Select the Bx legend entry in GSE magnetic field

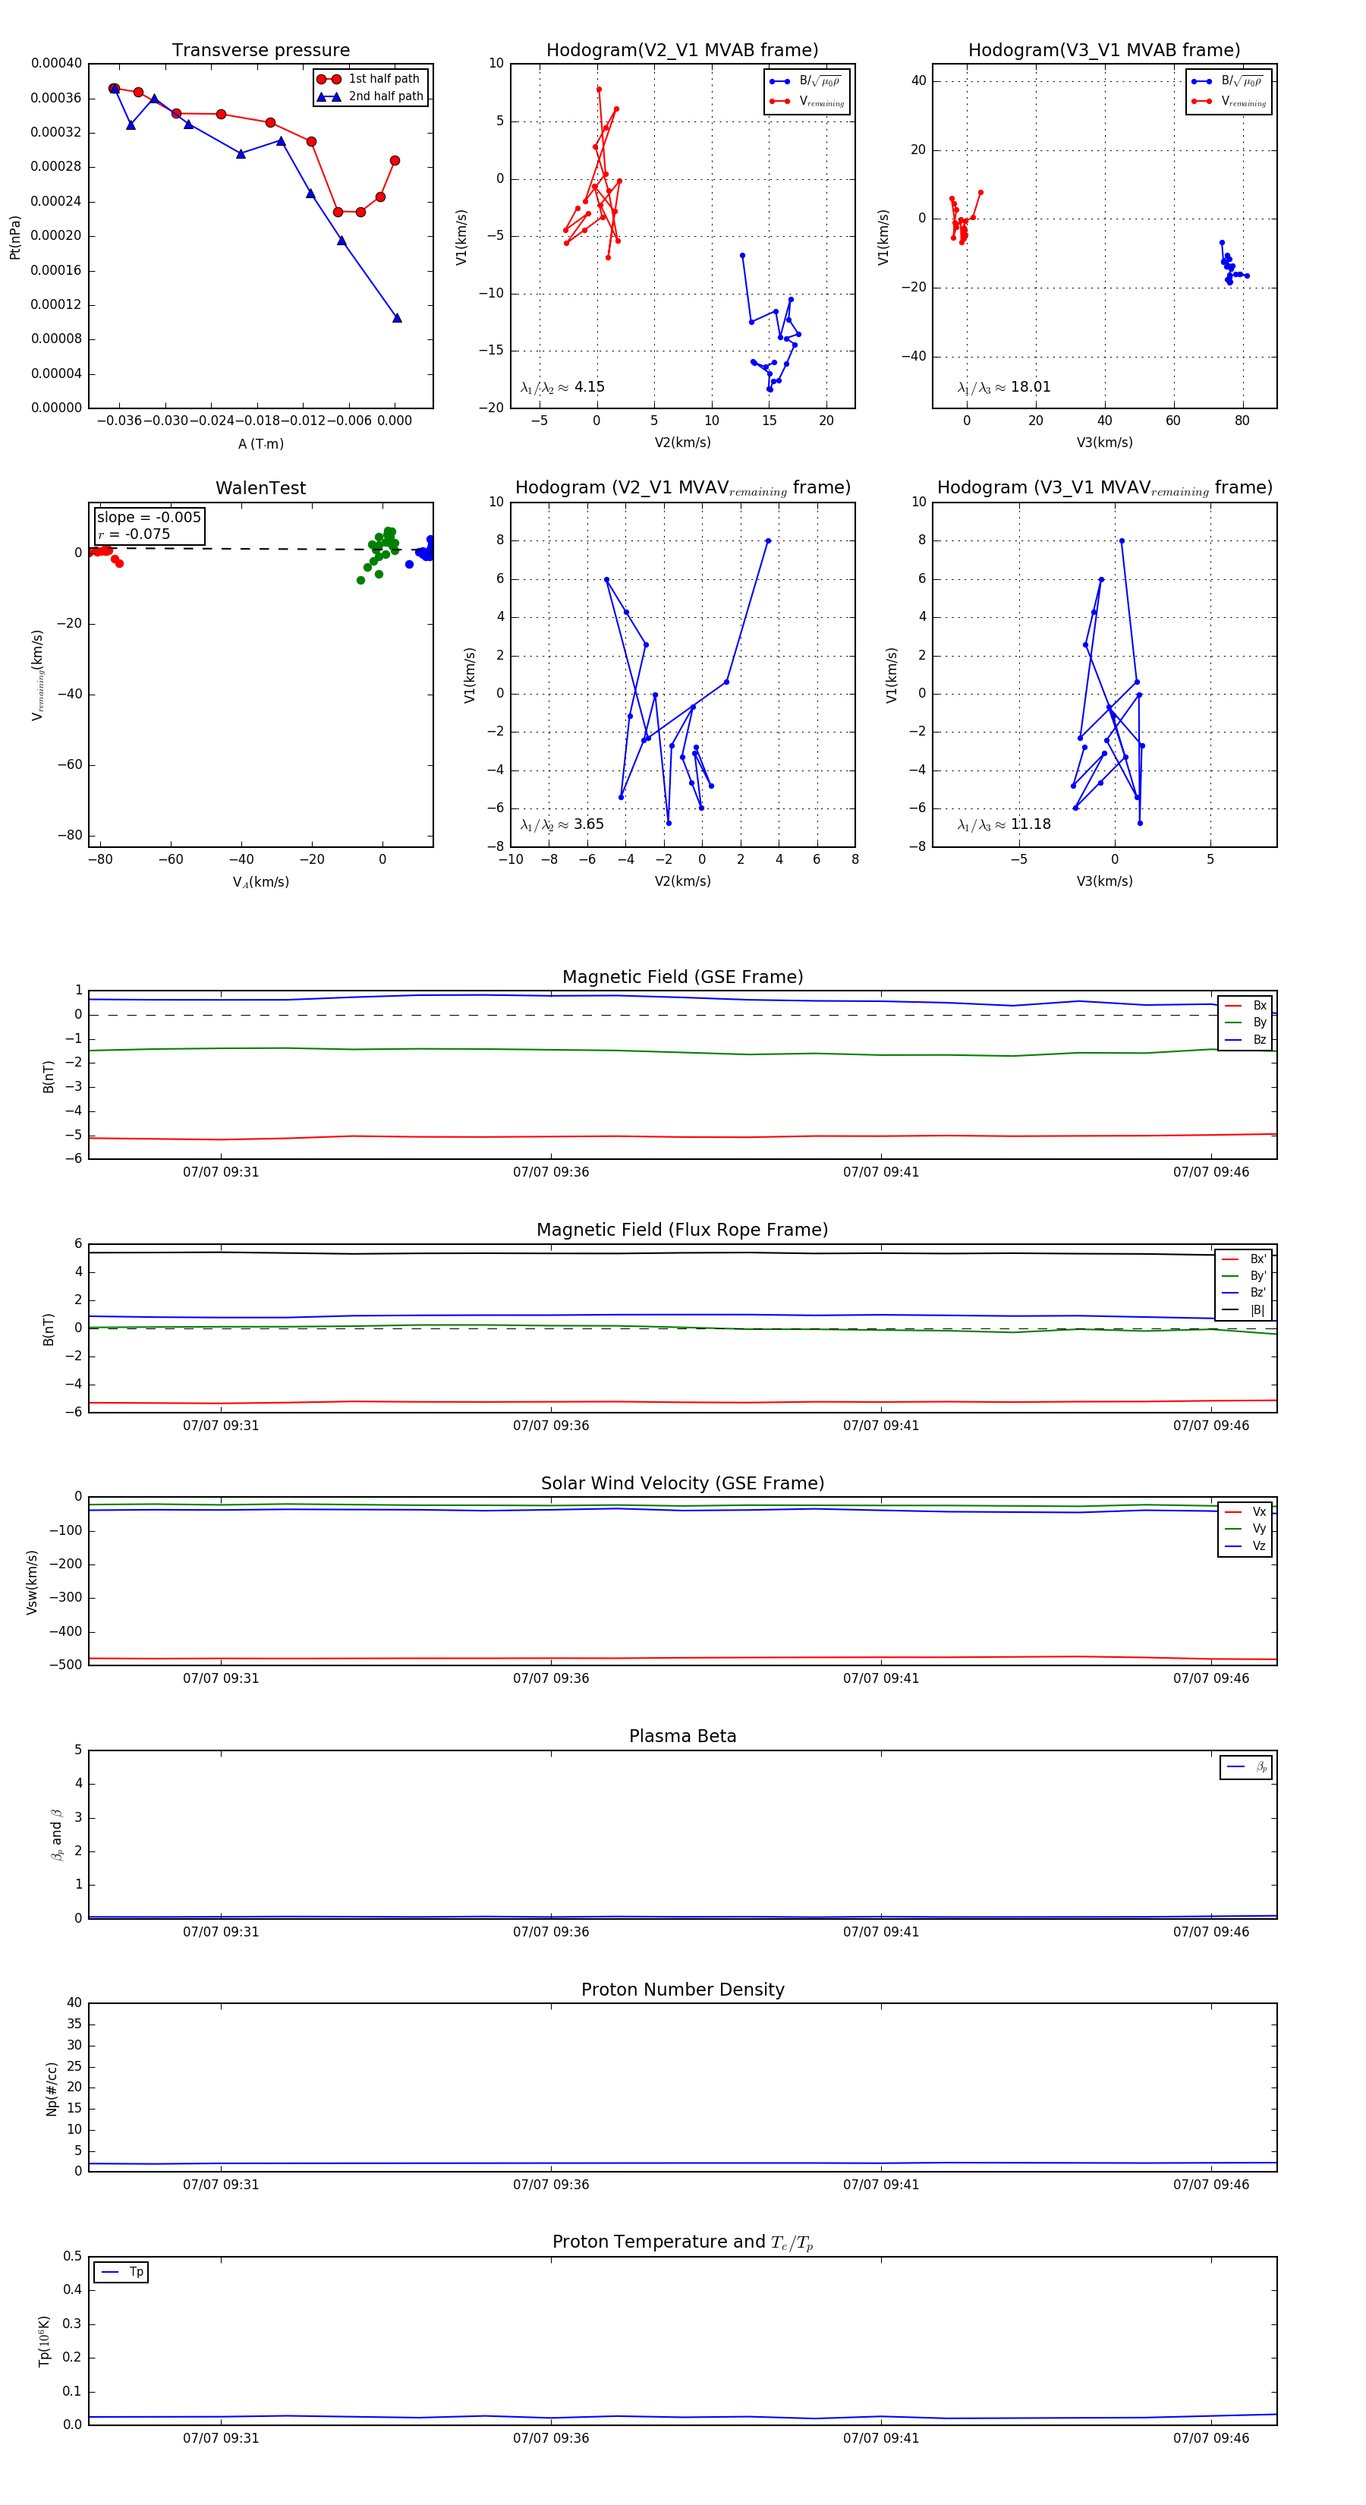click(x=1245, y=1006)
